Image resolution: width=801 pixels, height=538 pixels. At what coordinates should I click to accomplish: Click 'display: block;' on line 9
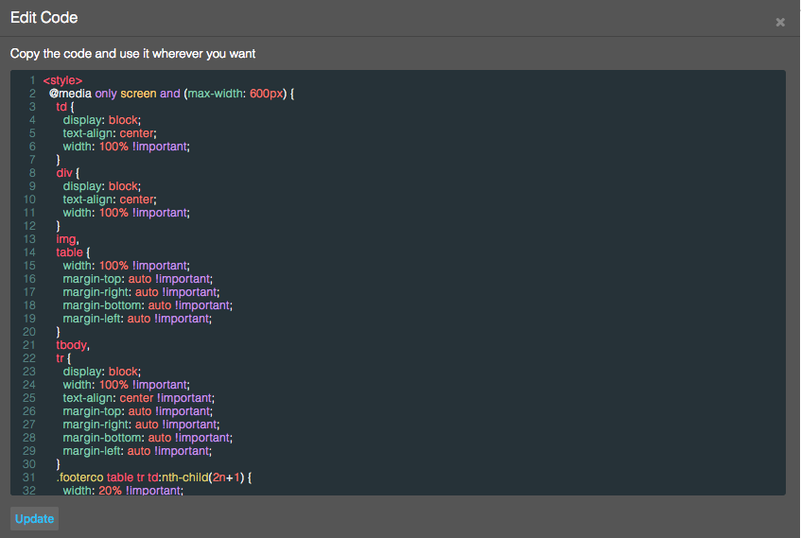101,186
